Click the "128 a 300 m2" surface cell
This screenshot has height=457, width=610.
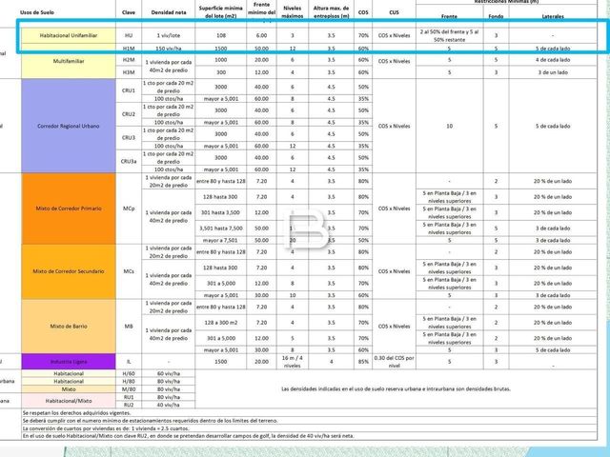(220, 323)
